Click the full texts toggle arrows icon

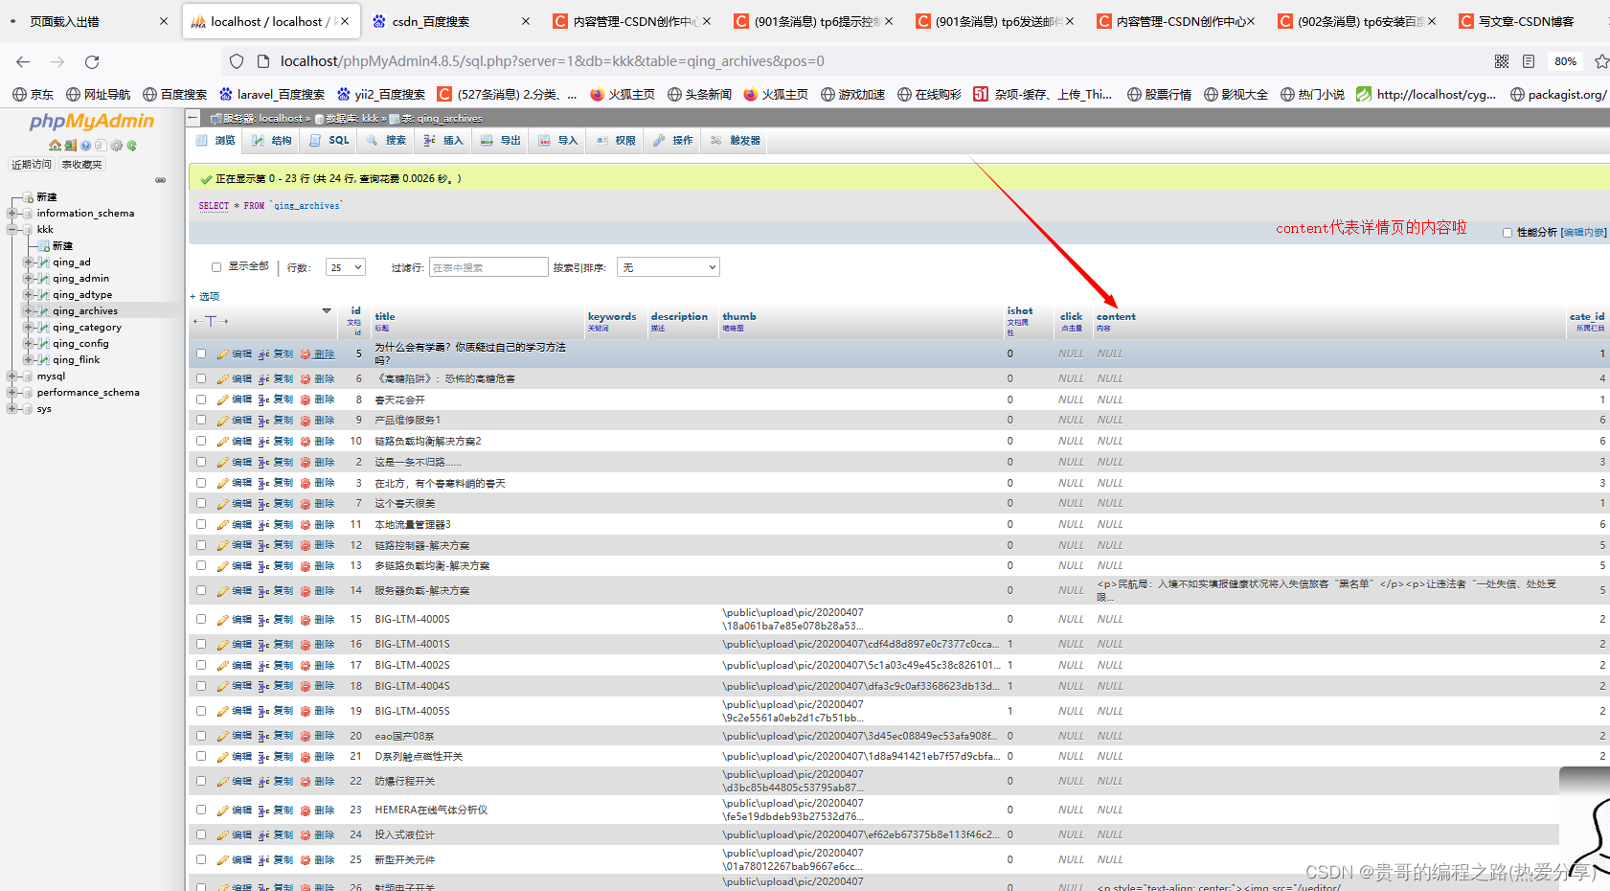pyautogui.click(x=211, y=321)
